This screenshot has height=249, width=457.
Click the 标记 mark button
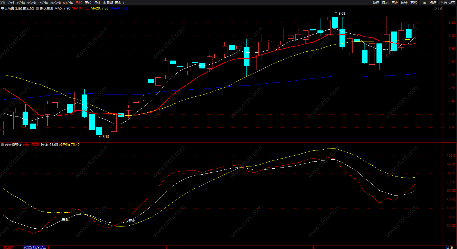pos(433,3)
